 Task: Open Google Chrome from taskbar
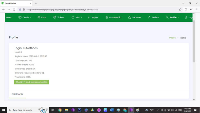pyautogui.click(x=60, y=110)
